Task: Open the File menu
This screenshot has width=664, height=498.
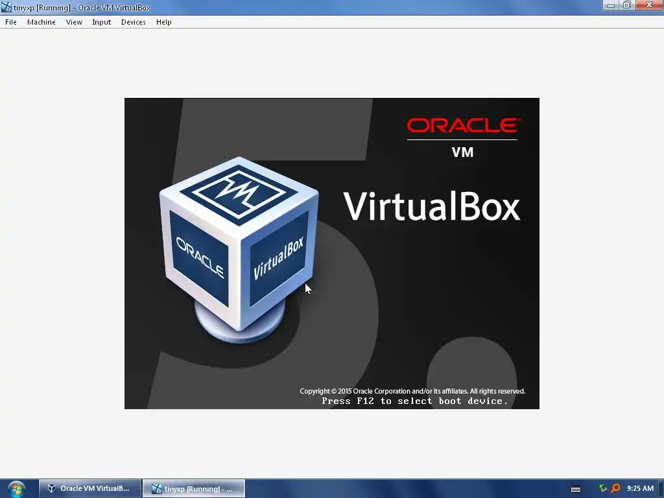Action: tap(11, 22)
